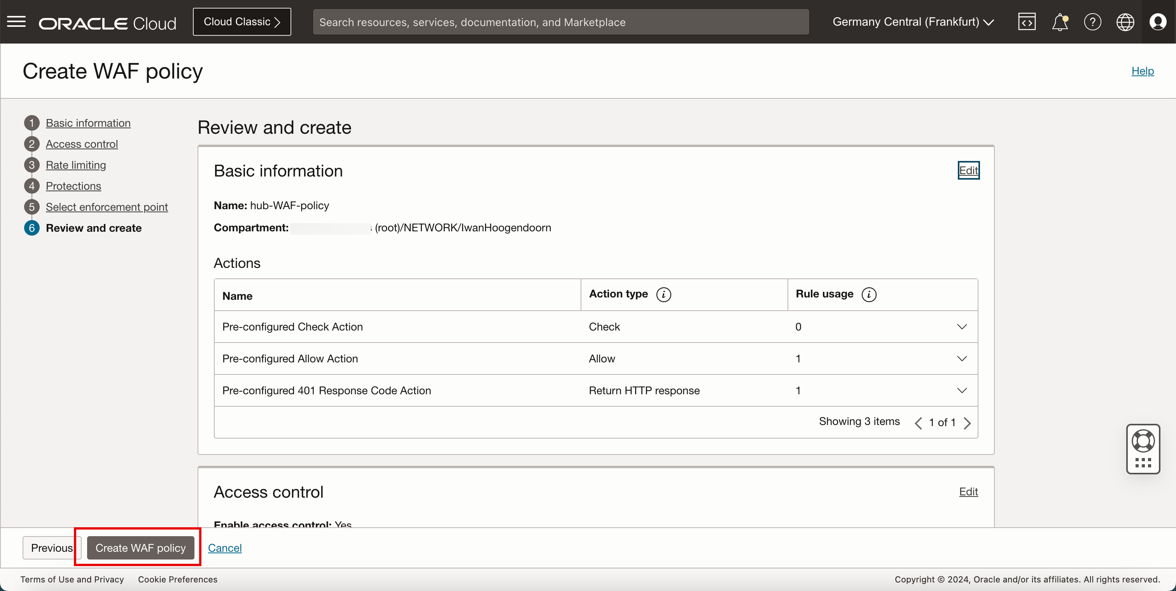Click the notifications bell icon
1176x591 pixels.
pos(1060,22)
